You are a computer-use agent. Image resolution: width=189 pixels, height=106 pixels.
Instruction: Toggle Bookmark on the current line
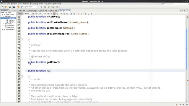[x=67, y=14]
